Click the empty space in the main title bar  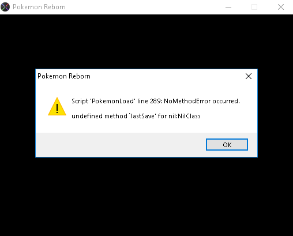pyautogui.click(x=144, y=7)
